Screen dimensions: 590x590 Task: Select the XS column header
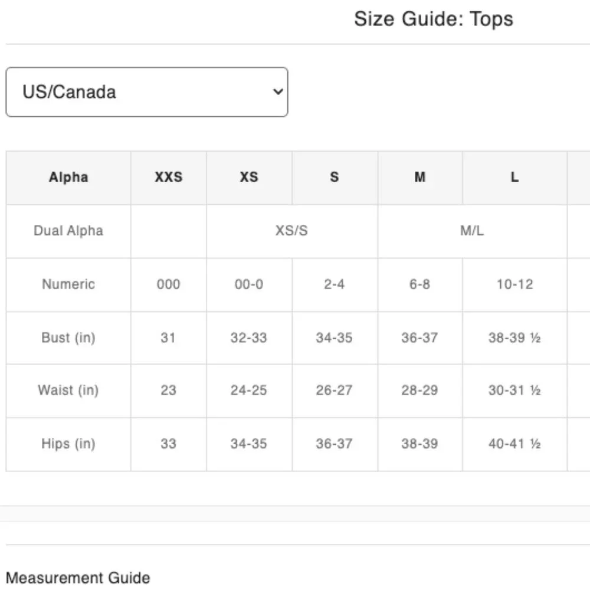point(249,177)
